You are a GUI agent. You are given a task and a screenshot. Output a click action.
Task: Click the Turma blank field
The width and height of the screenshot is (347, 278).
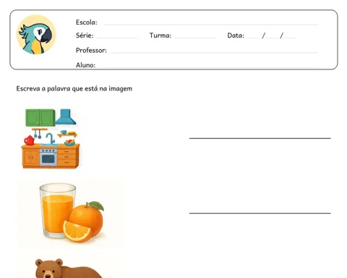(x=195, y=38)
